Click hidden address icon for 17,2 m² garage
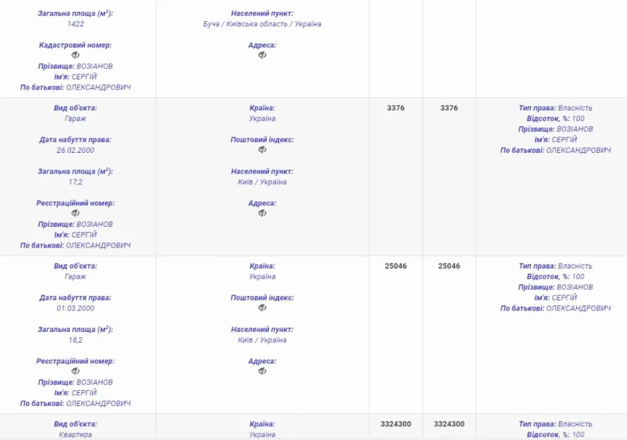This screenshot has height=440, width=627. (x=262, y=213)
